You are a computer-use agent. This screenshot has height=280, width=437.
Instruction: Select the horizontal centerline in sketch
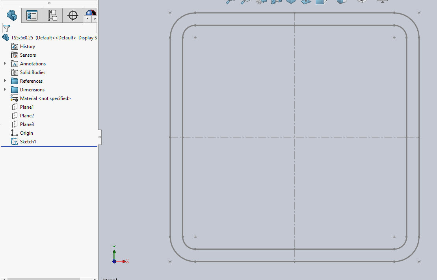295,137
